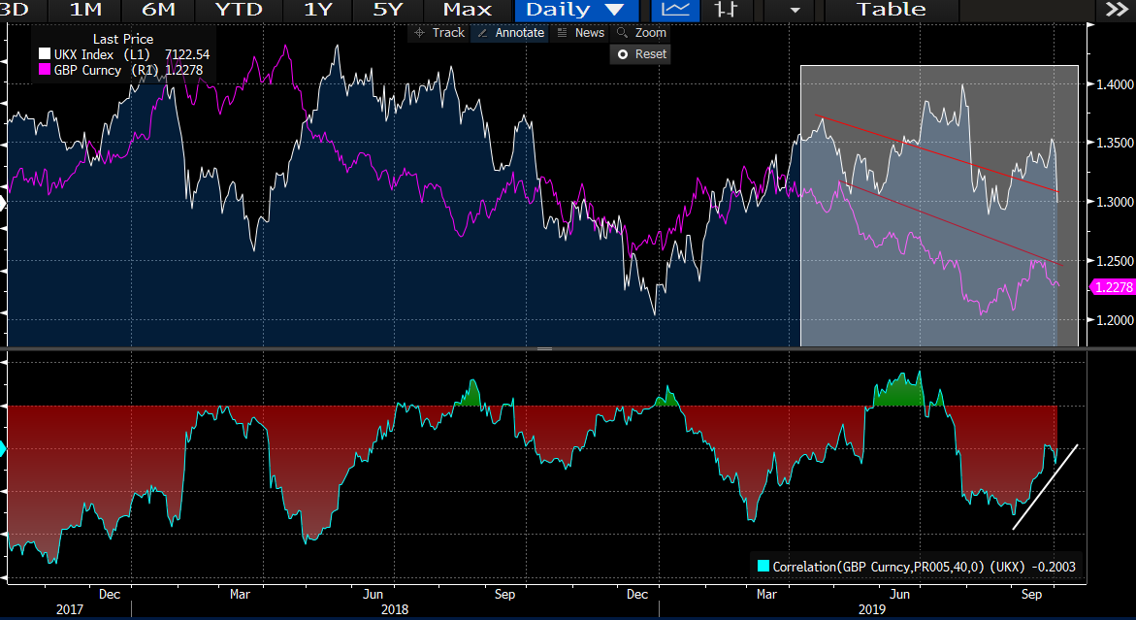Click the Reset button

tap(640, 54)
